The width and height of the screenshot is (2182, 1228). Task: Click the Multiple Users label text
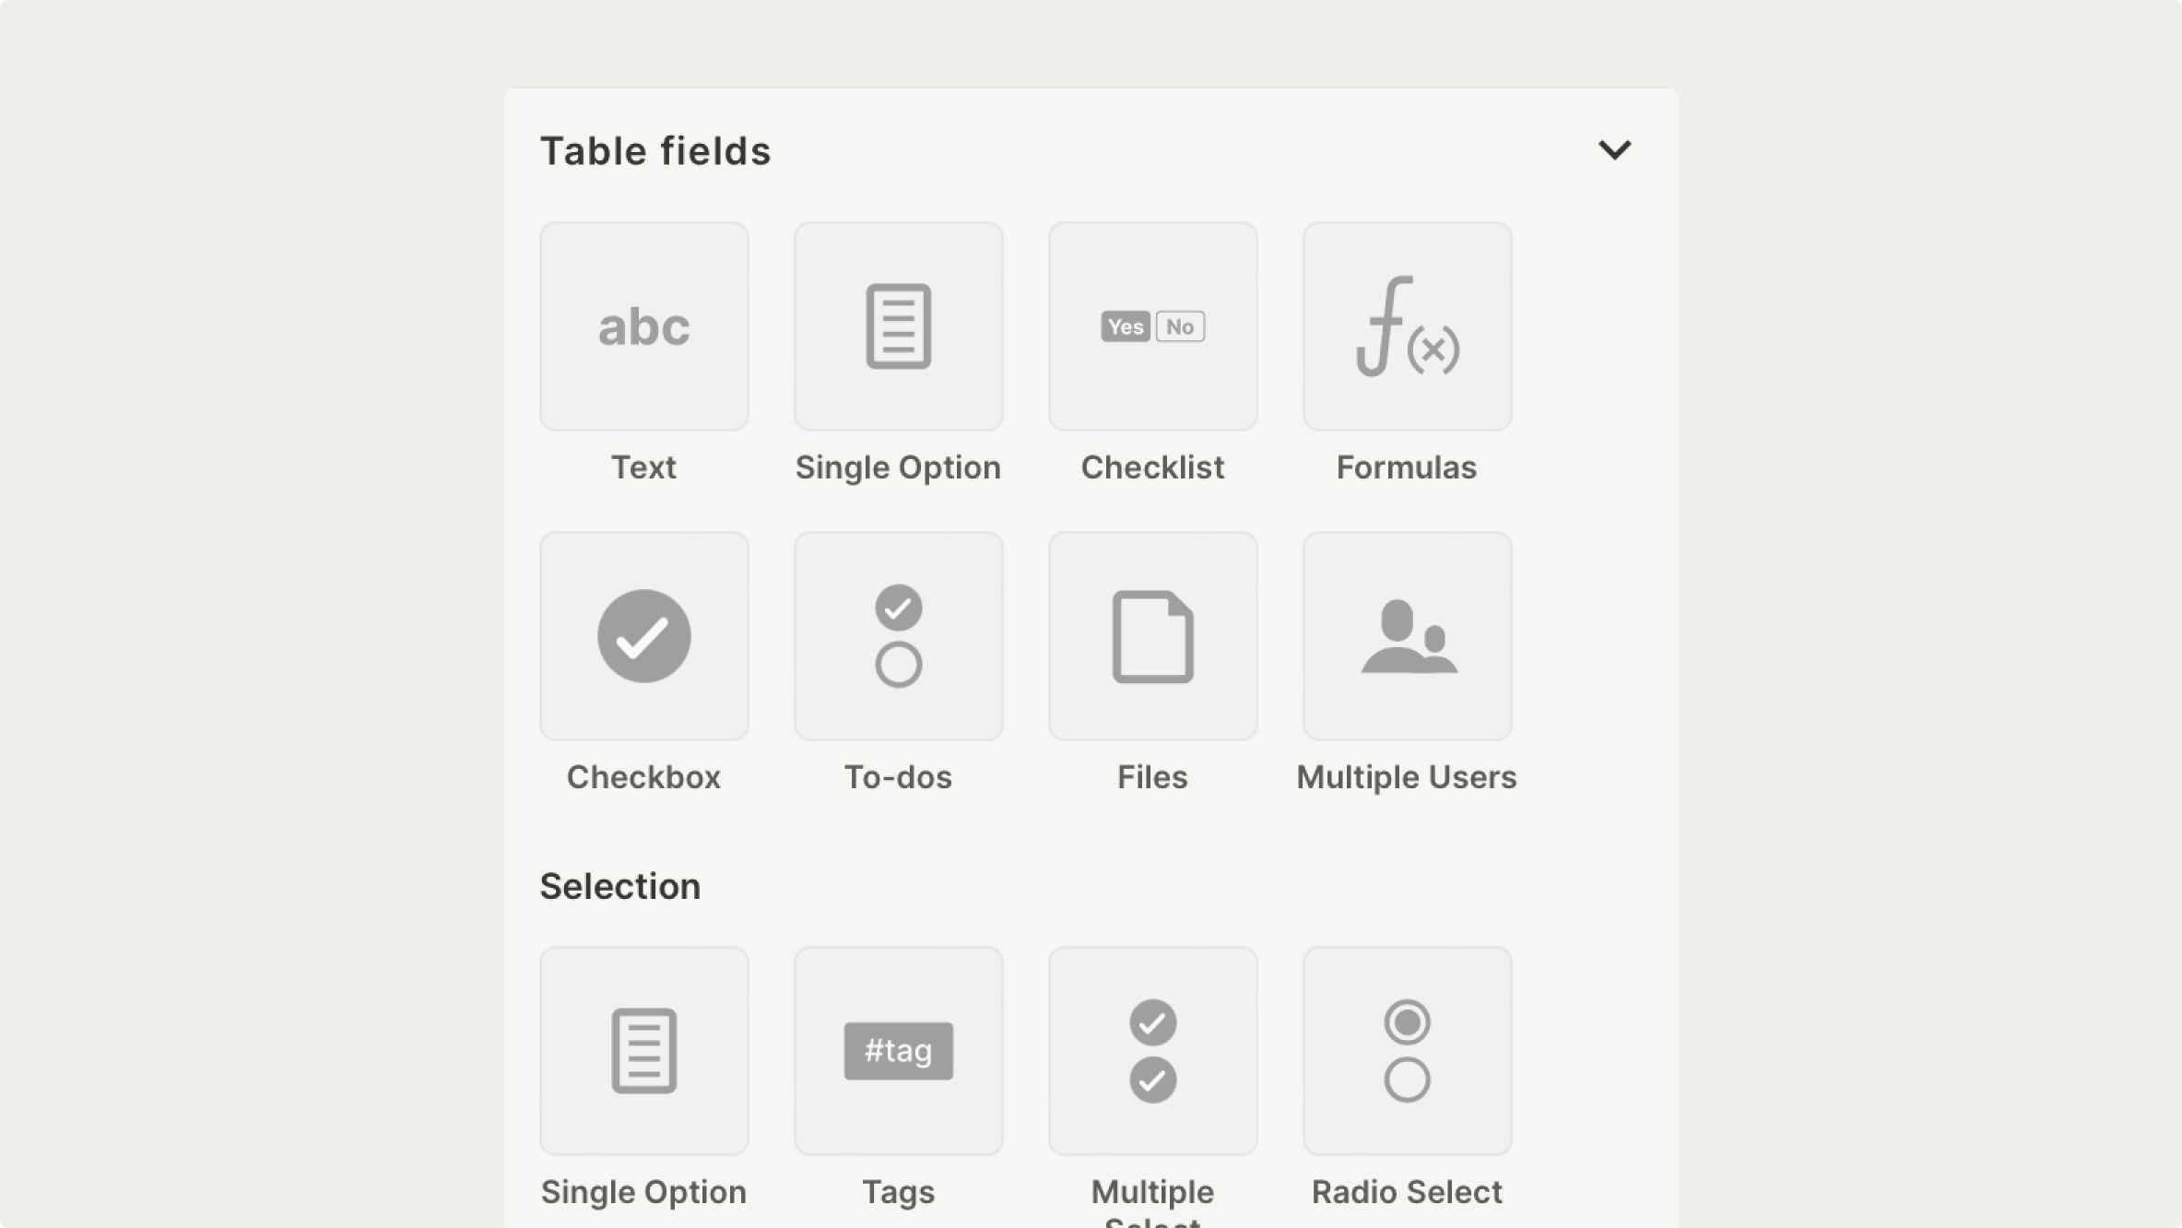point(1407,777)
